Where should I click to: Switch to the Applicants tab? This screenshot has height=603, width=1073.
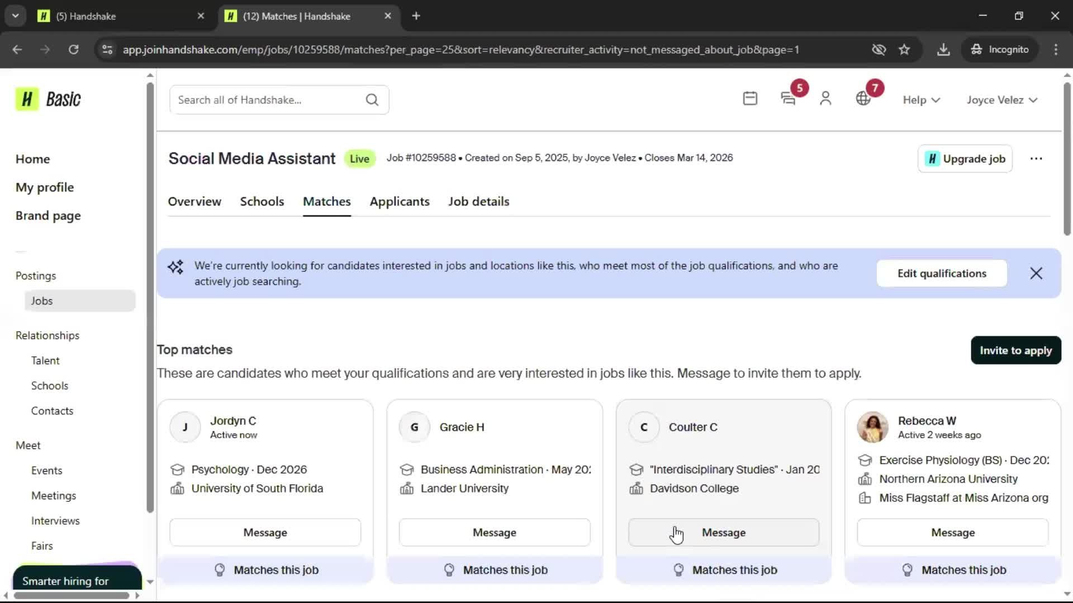pyautogui.click(x=399, y=202)
